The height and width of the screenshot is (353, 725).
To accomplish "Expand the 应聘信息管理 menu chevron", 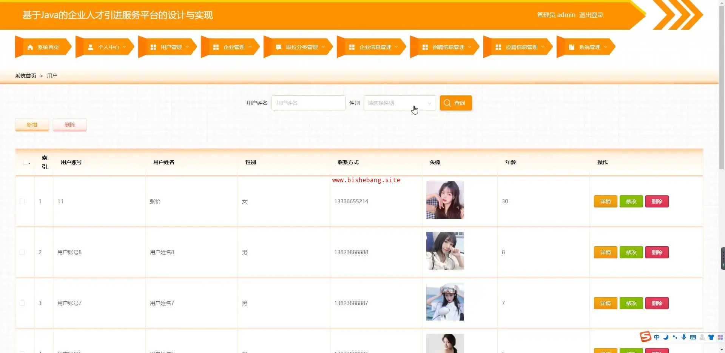I will point(543,47).
